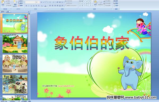This screenshot has height=102, width=159.
Task: Expand the Select dropdown in editing group
Action: (116, 6)
